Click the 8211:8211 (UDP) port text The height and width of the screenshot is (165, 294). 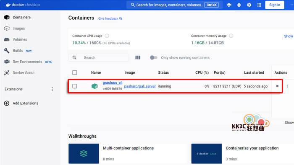tap(227, 86)
